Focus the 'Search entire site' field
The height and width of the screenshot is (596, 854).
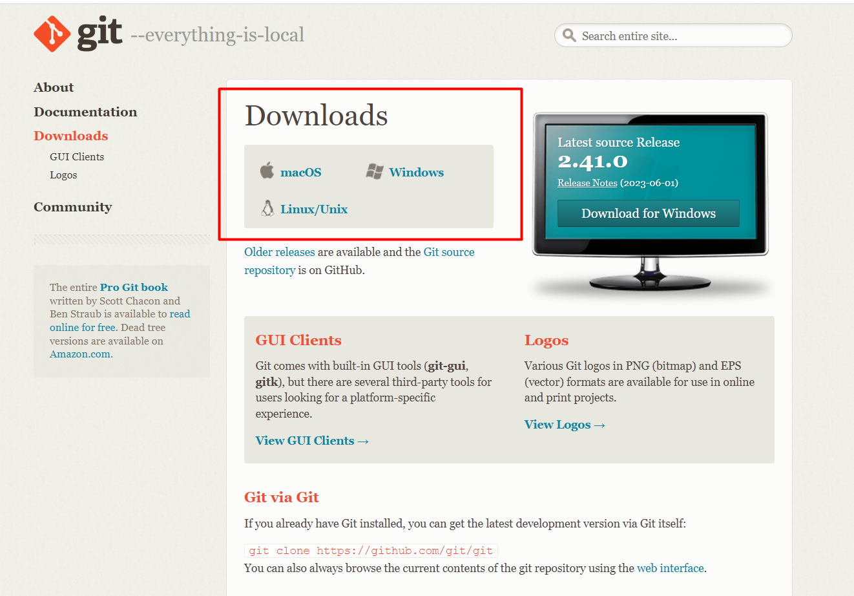(x=673, y=36)
